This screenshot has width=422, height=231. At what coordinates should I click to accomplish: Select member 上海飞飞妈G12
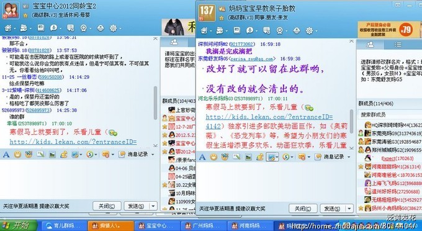pos(393,183)
